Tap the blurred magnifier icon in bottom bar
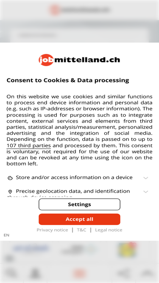Viewport: 159px width, 283px height. click(11, 273)
